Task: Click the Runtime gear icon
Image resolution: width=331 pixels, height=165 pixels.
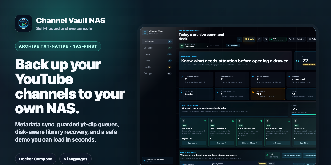Action: pos(289,77)
